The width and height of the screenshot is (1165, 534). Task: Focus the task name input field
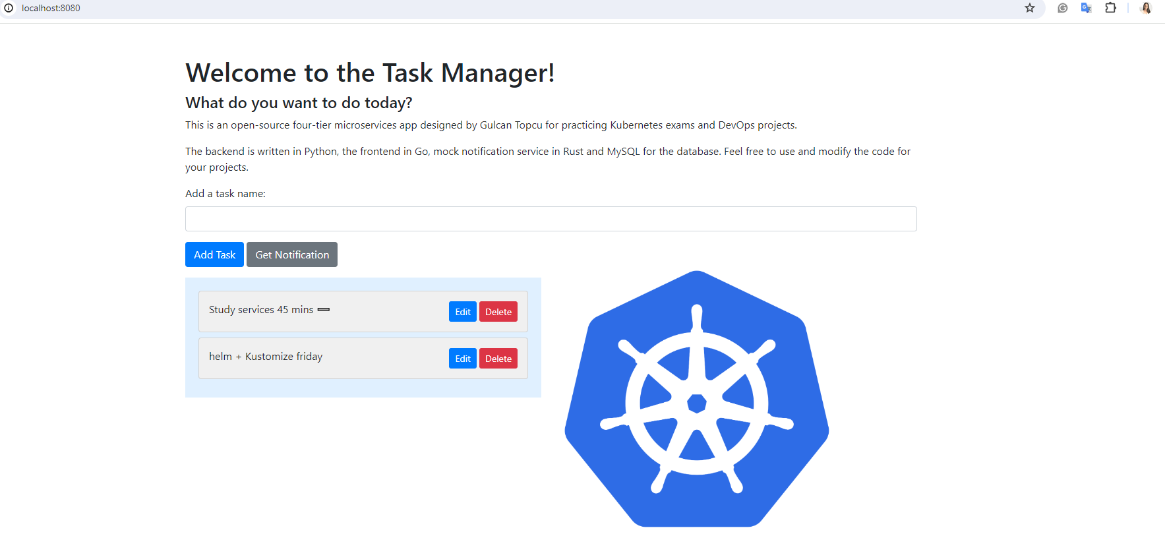click(551, 219)
